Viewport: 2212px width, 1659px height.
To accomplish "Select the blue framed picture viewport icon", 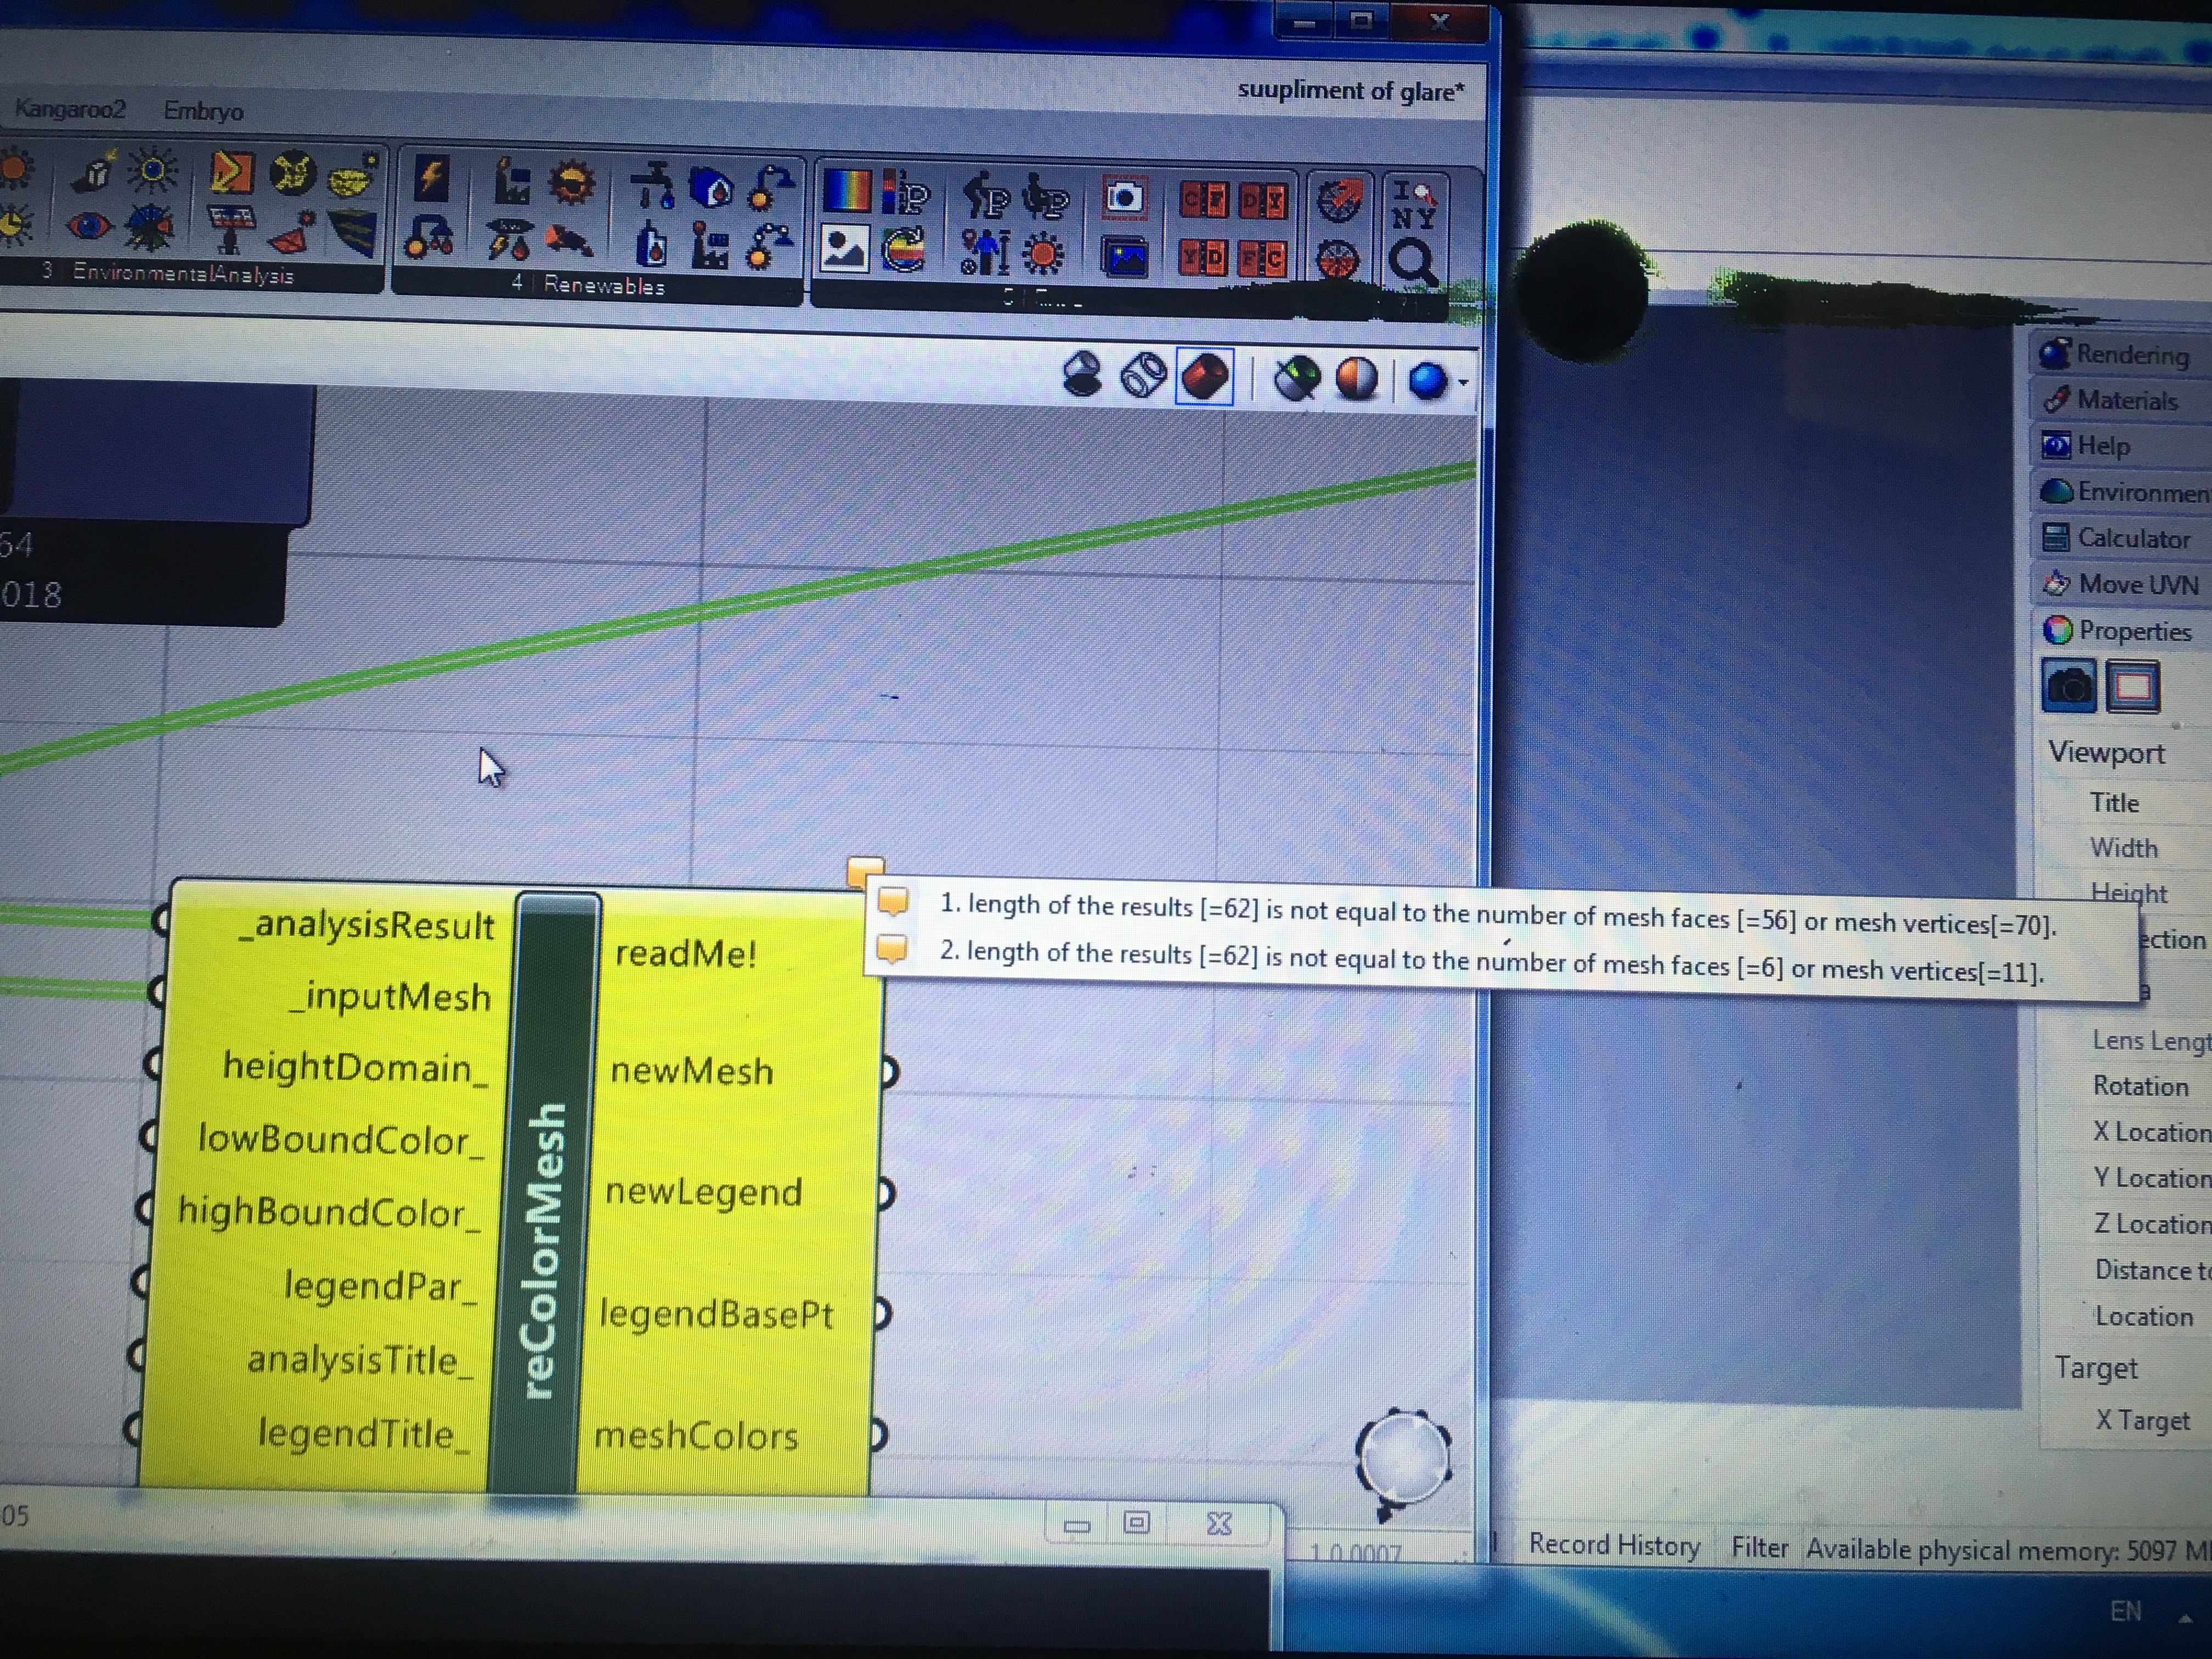I will tap(1124, 258).
